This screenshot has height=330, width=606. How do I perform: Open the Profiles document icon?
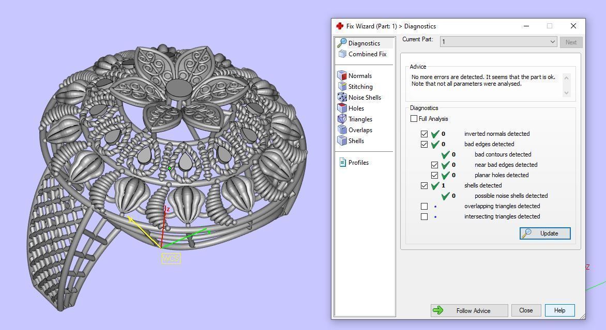click(x=342, y=163)
